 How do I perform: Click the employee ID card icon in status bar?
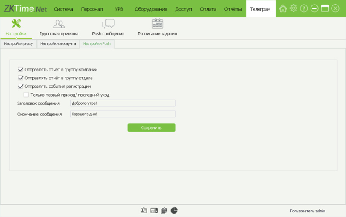point(144,210)
